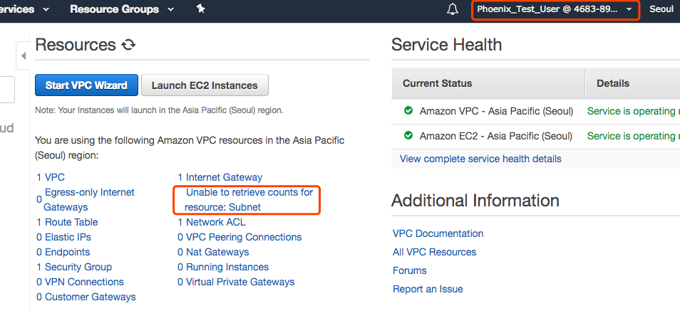Click the notifications bell icon

(453, 10)
